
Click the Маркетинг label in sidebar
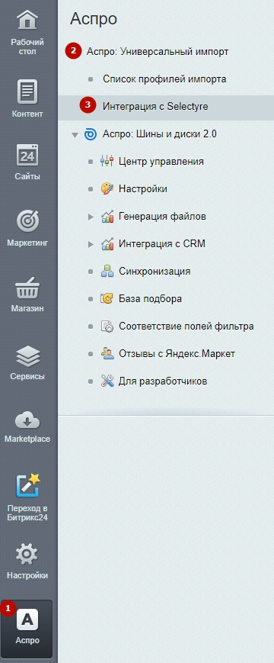click(x=27, y=243)
